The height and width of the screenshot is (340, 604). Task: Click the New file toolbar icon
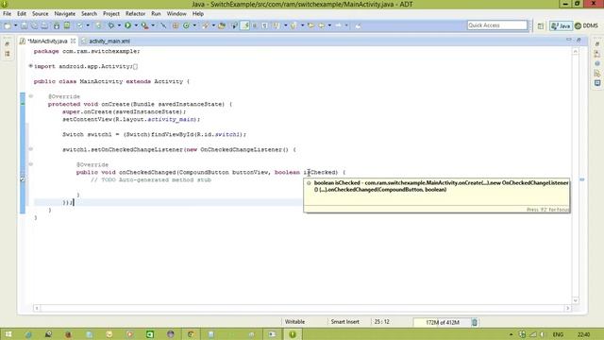pos(8,25)
